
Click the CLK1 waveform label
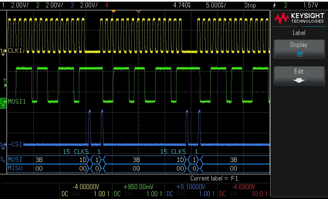[15, 51]
